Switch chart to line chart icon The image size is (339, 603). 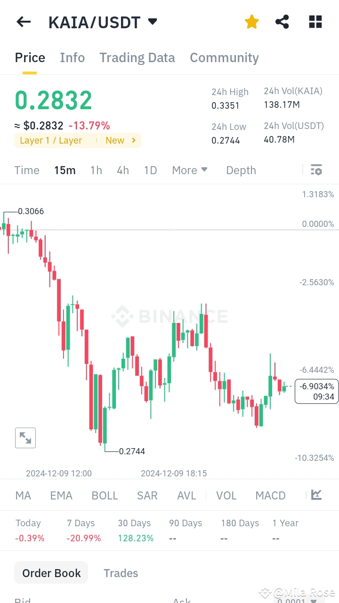(x=316, y=495)
